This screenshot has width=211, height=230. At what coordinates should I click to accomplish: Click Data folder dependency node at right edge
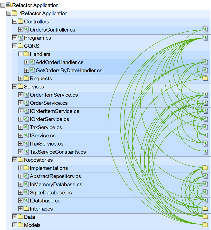[205, 217]
